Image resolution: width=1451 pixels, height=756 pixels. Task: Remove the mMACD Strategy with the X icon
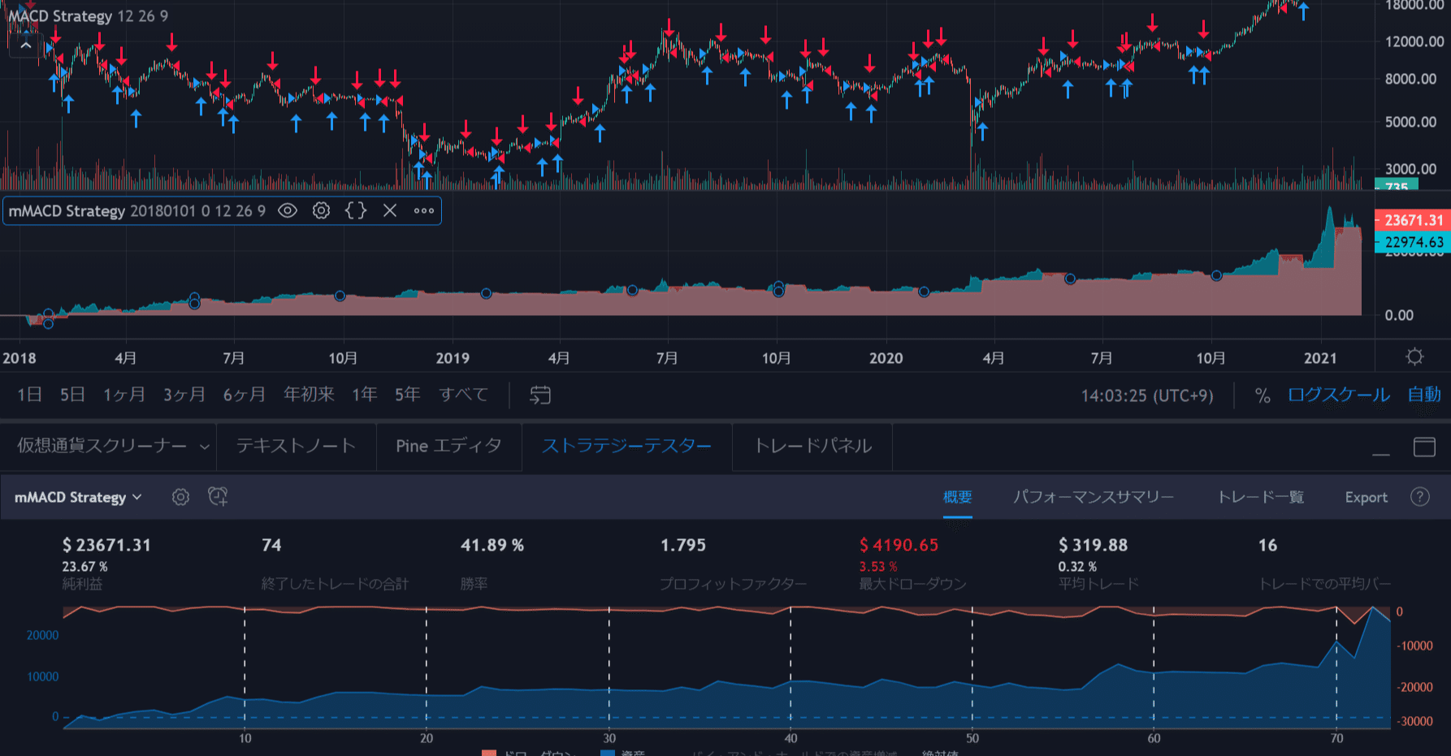click(x=389, y=210)
